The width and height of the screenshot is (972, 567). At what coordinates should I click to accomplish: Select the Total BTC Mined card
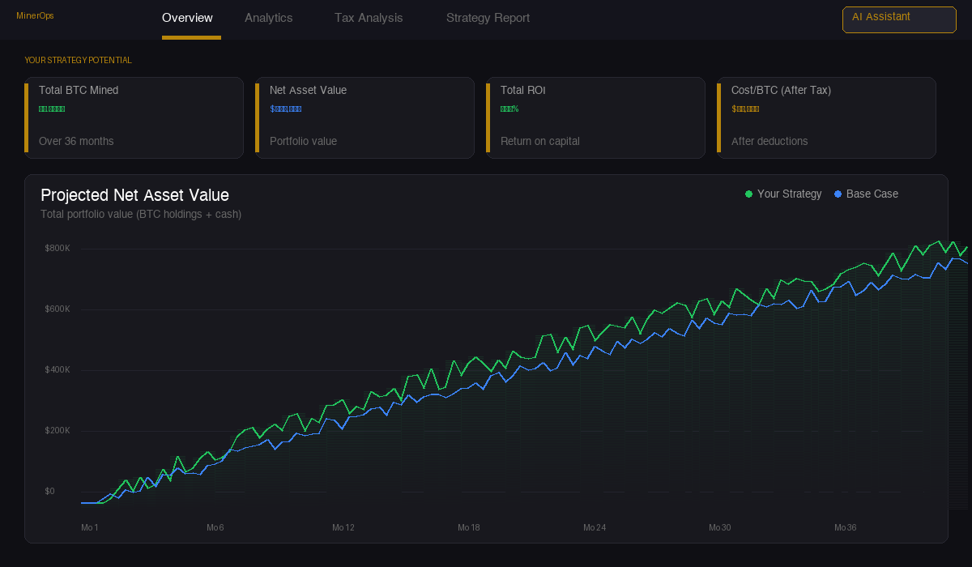pos(134,117)
